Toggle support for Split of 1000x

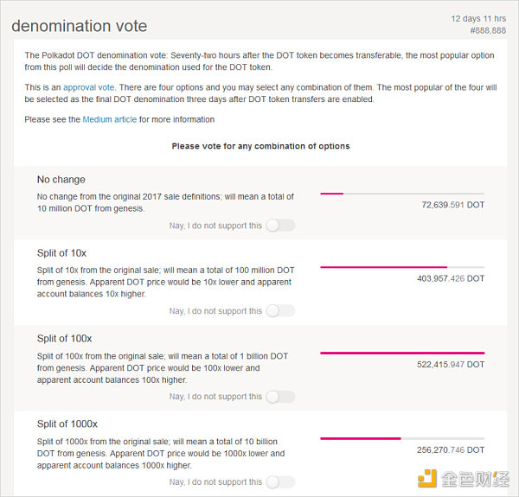[280, 481]
